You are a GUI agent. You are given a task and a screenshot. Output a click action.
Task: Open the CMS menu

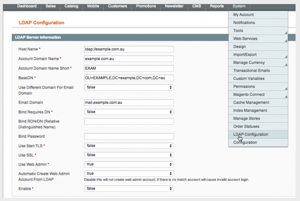click(x=197, y=6)
